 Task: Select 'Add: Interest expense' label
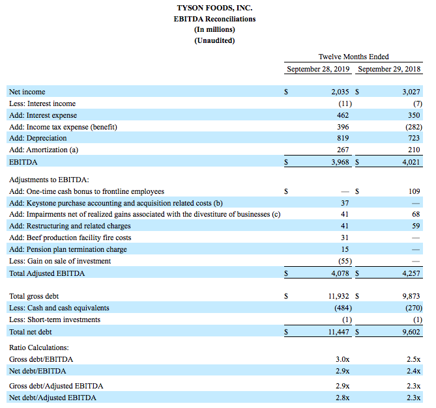pyautogui.click(x=43, y=115)
